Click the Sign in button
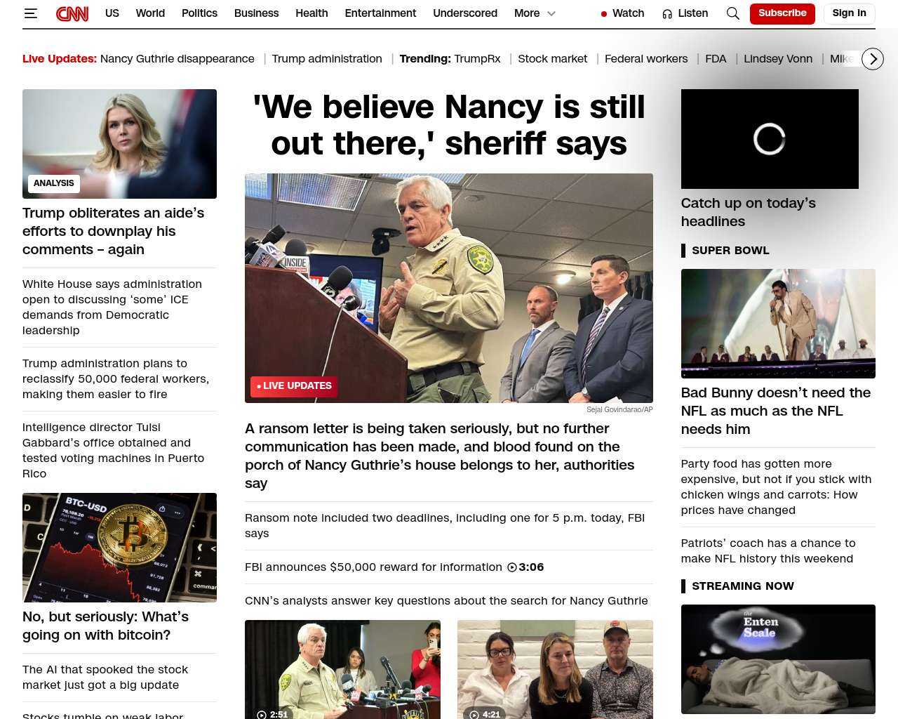898x719 pixels. point(849,13)
